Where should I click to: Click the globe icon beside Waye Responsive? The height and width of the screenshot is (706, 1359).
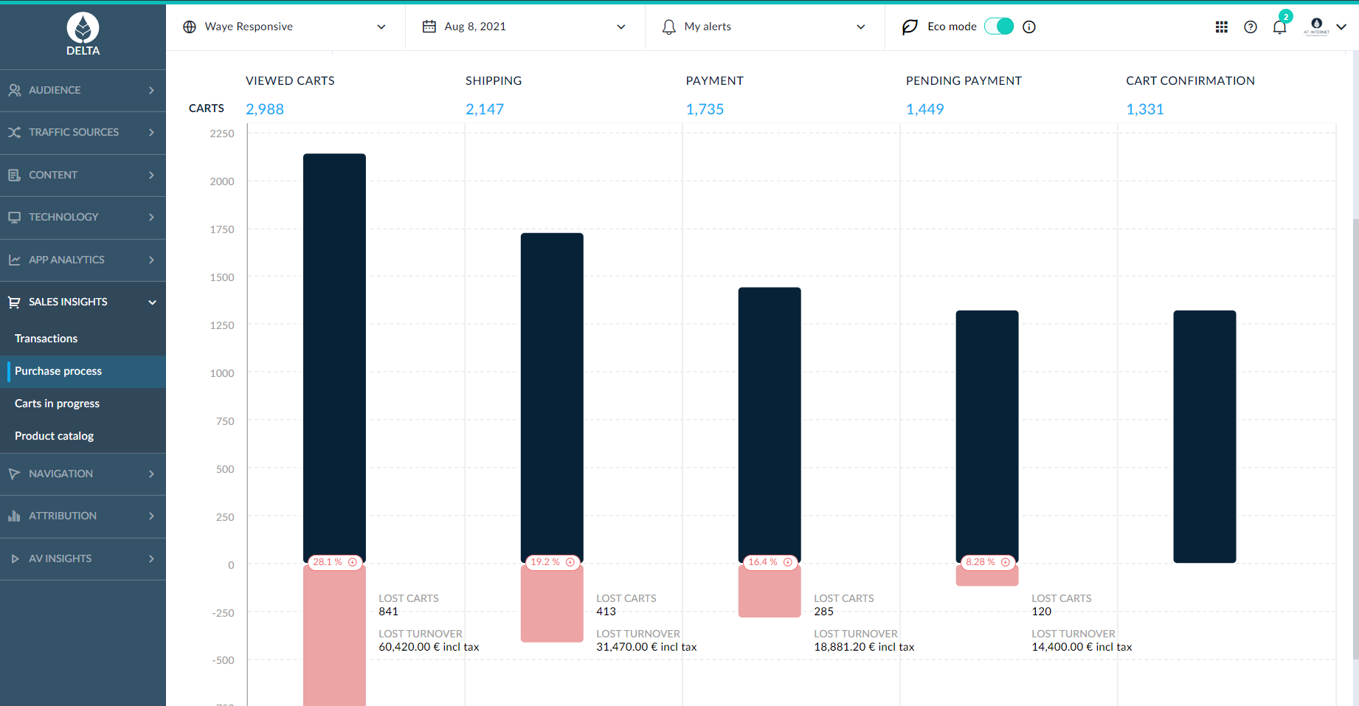(190, 27)
